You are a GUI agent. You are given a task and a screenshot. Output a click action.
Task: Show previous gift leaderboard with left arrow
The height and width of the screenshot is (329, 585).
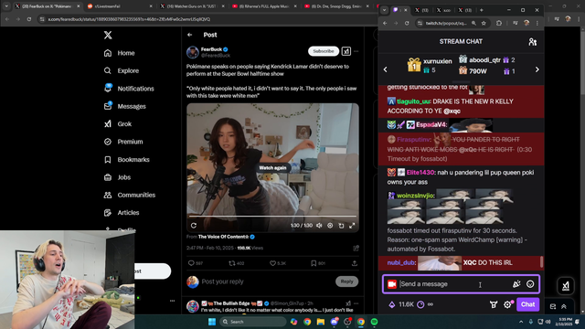386,69
